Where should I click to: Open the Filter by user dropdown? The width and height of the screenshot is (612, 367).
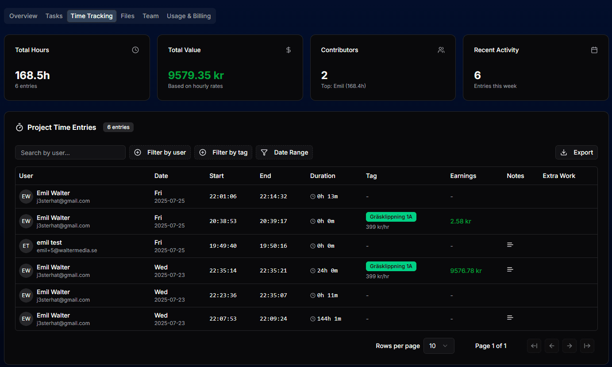click(160, 152)
